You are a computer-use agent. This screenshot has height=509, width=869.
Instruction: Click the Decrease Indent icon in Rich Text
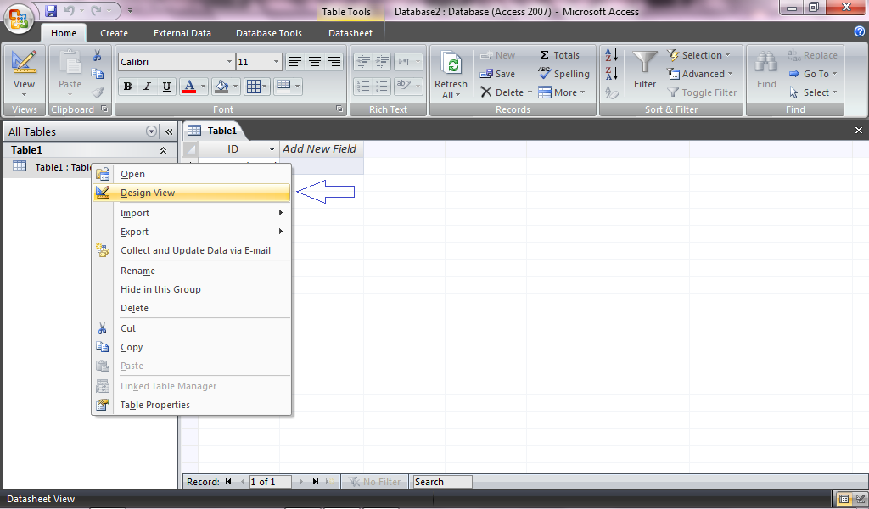pyautogui.click(x=363, y=61)
